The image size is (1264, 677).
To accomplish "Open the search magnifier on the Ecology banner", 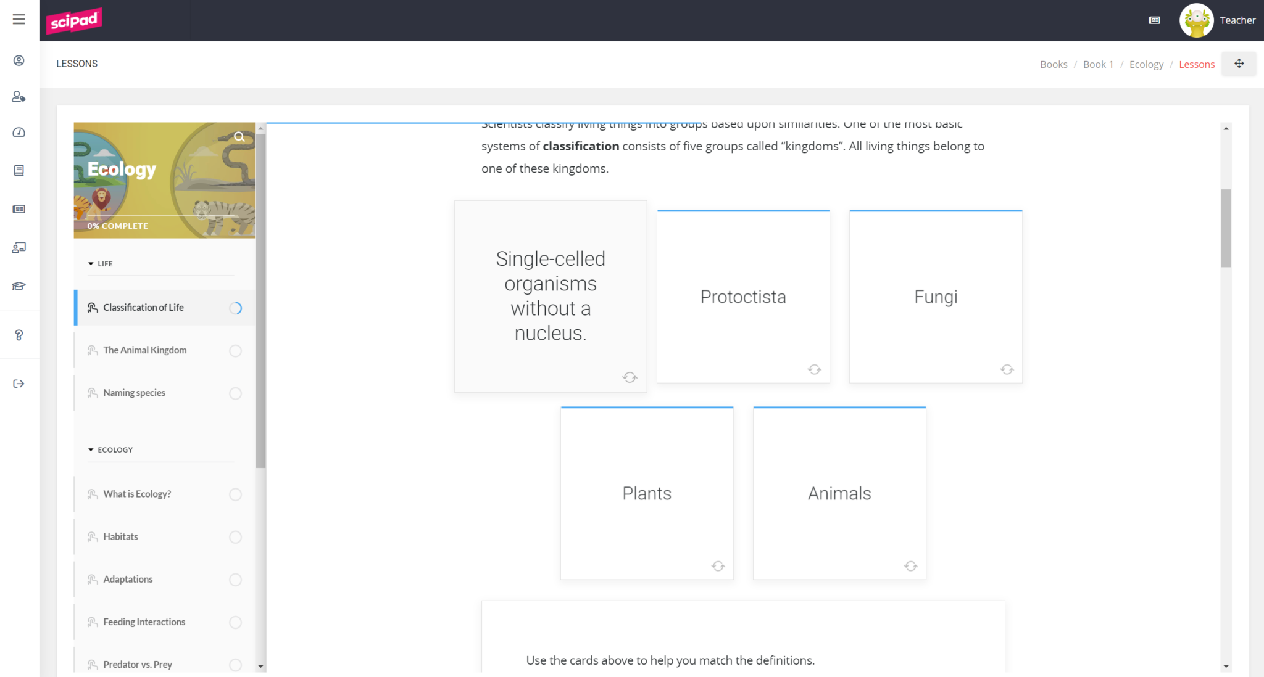I will [x=239, y=137].
